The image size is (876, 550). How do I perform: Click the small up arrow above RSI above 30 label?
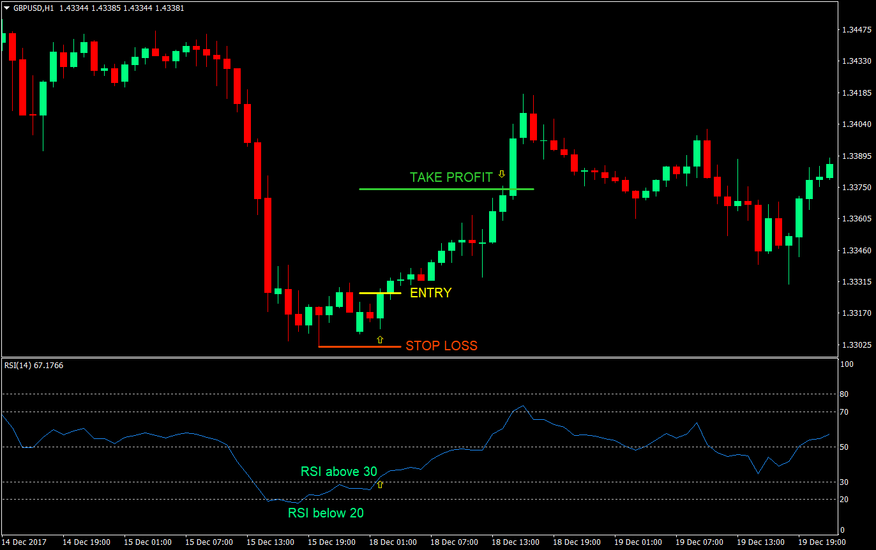click(381, 485)
